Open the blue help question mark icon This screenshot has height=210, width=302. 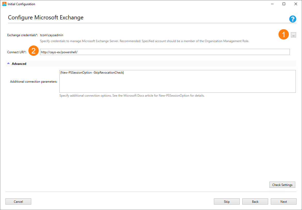[292, 19]
